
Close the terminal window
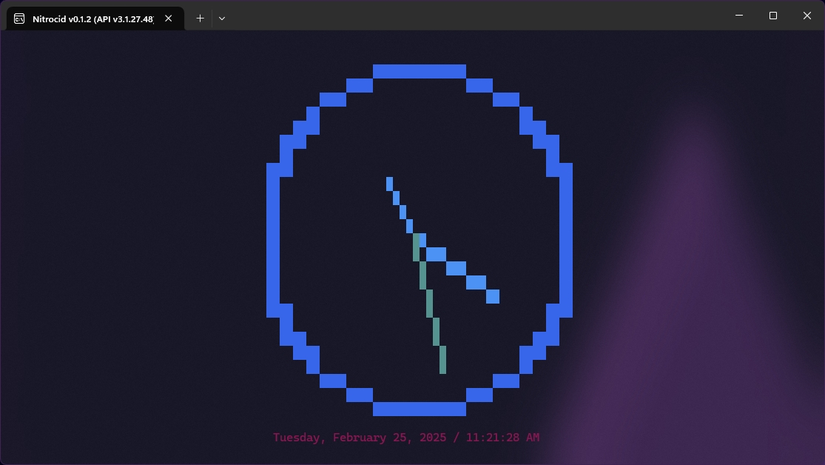pyautogui.click(x=807, y=16)
